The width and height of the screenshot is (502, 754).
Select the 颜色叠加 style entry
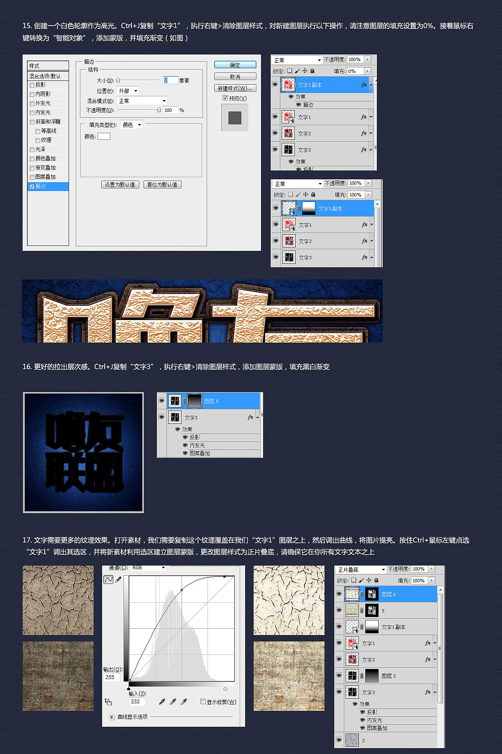45,159
